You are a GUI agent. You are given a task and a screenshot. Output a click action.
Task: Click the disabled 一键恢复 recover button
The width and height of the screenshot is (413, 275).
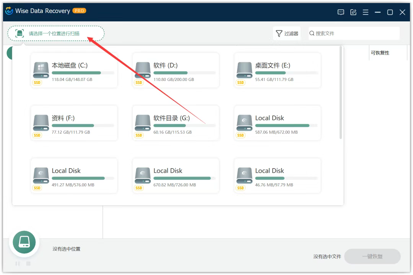[x=372, y=256]
